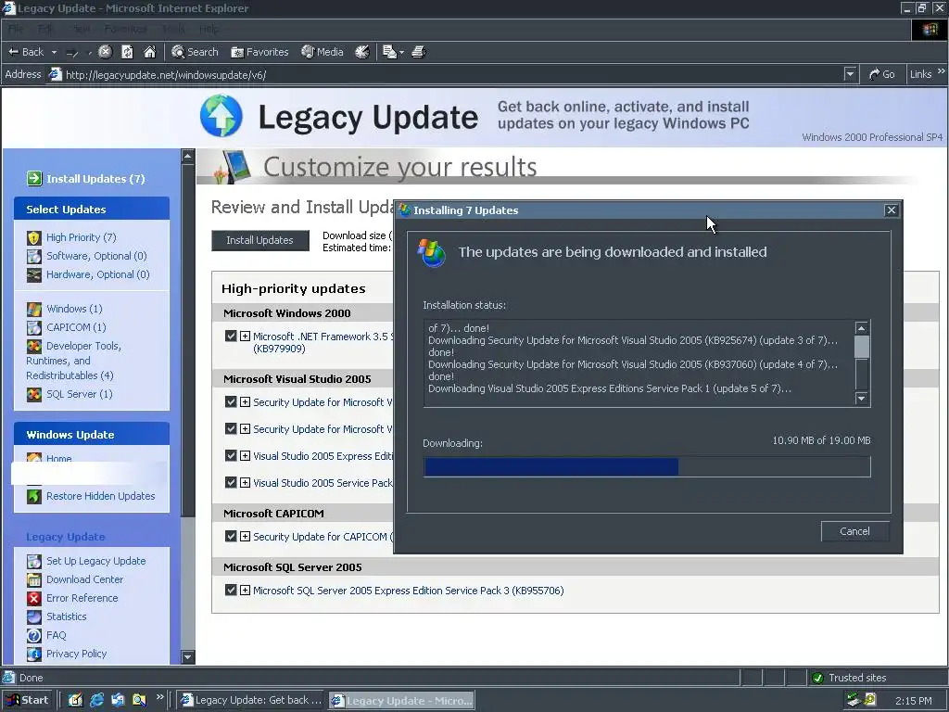Image resolution: width=949 pixels, height=712 pixels.
Task: Click the Forward arrow in the toolbar
Action: tap(72, 53)
